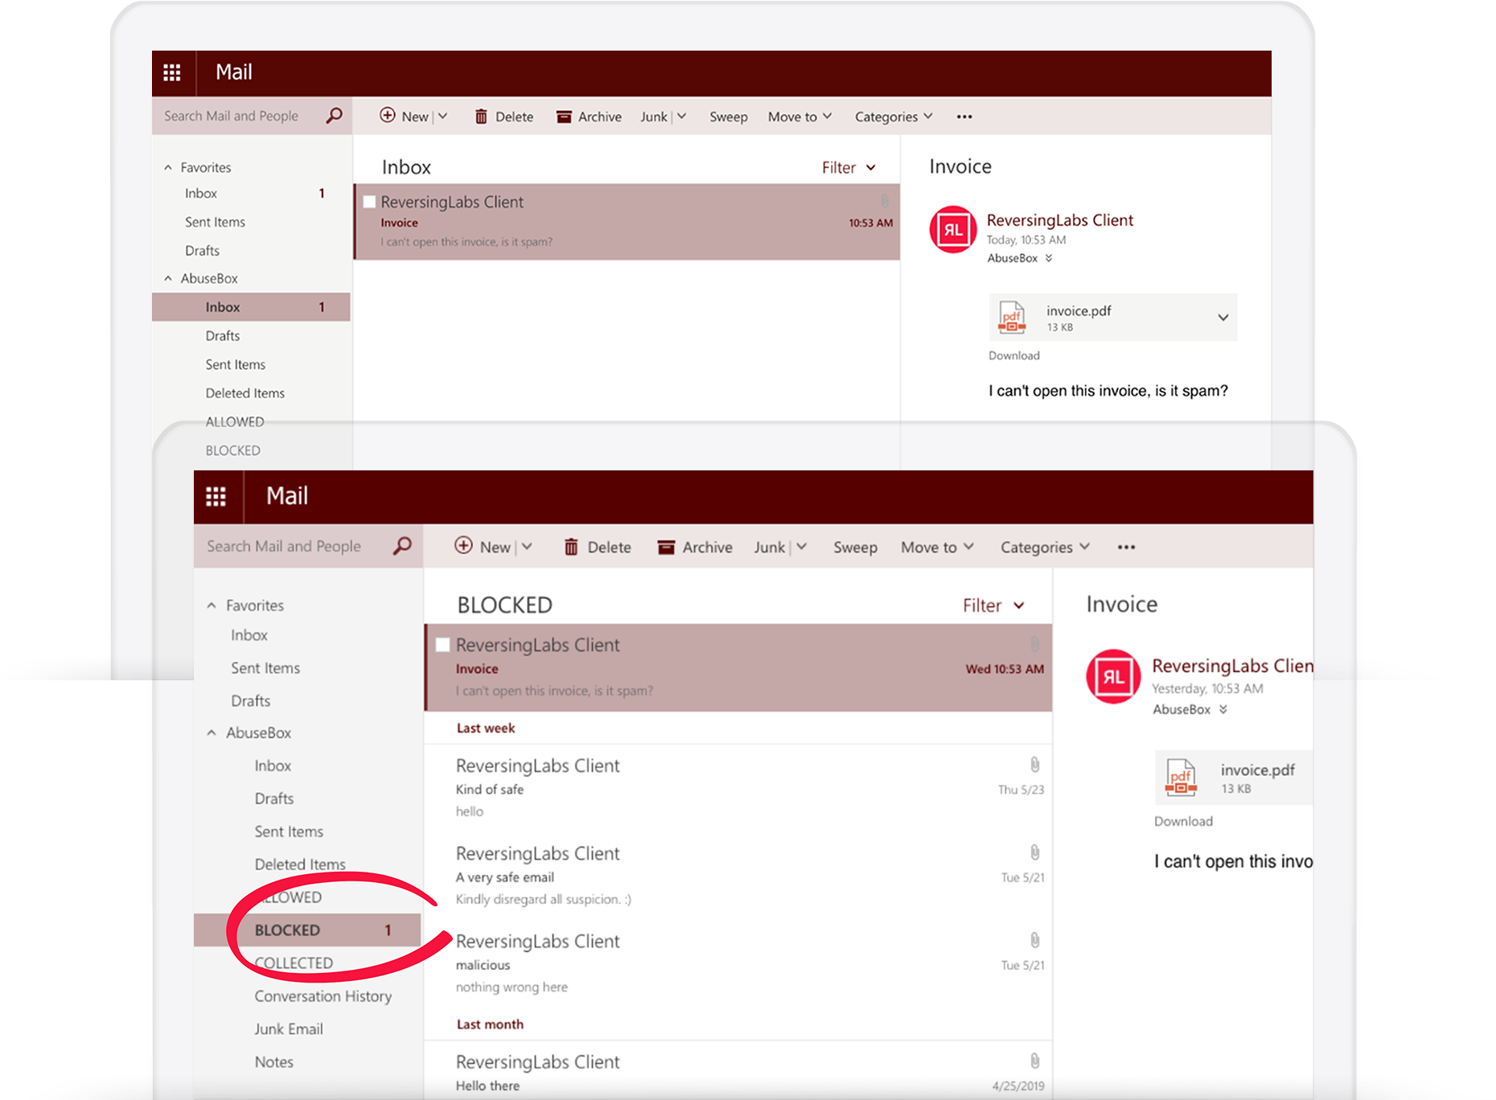Click attachment paperclip on A very safe email
Image resolution: width=1496 pixels, height=1100 pixels.
pyautogui.click(x=1034, y=852)
